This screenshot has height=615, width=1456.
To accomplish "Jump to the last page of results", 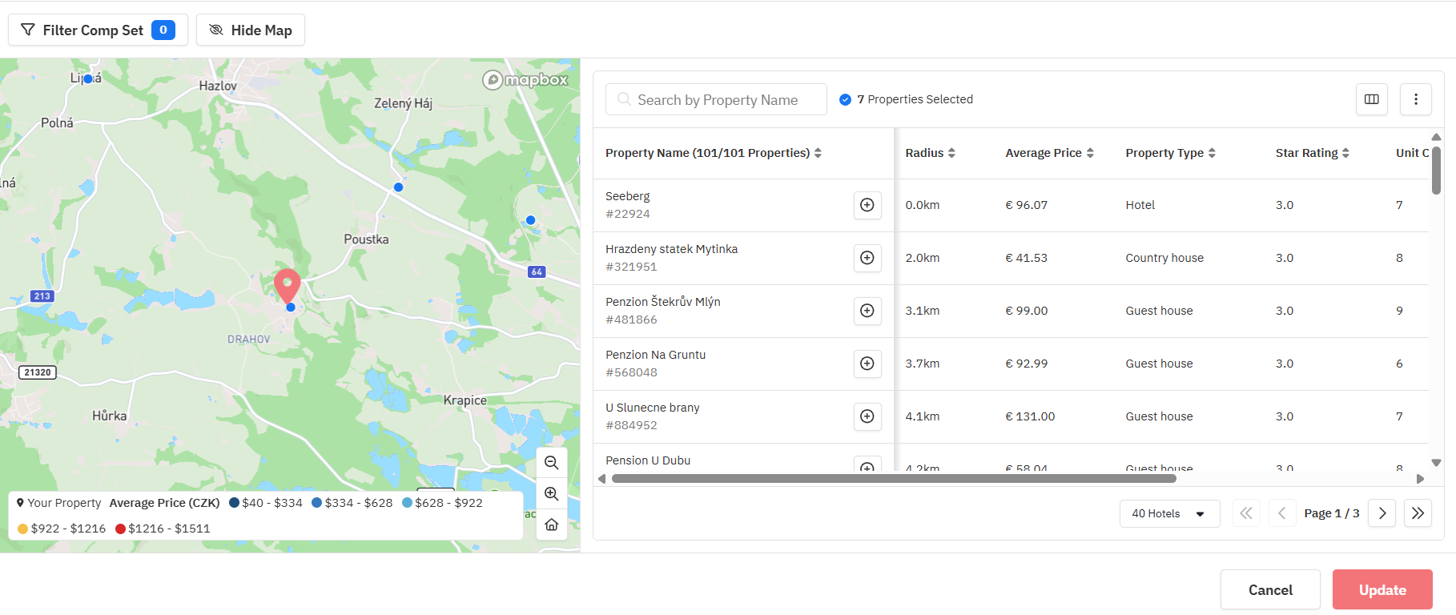I will click(1417, 513).
